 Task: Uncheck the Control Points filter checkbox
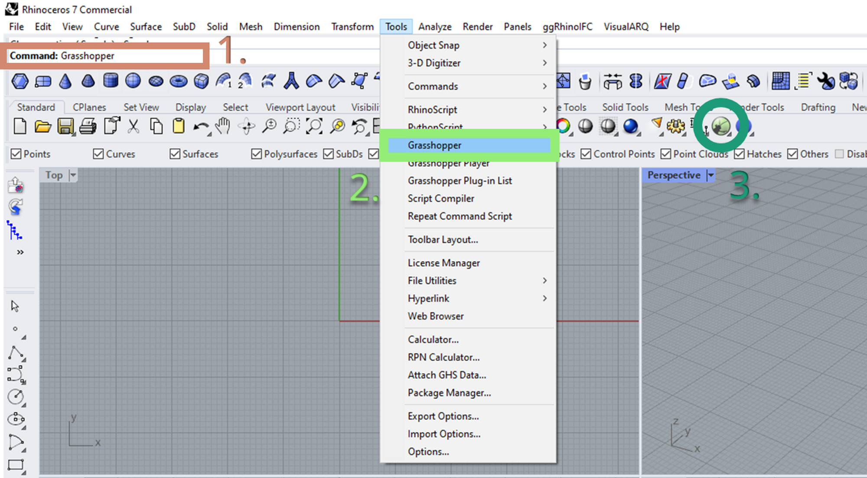click(x=586, y=154)
